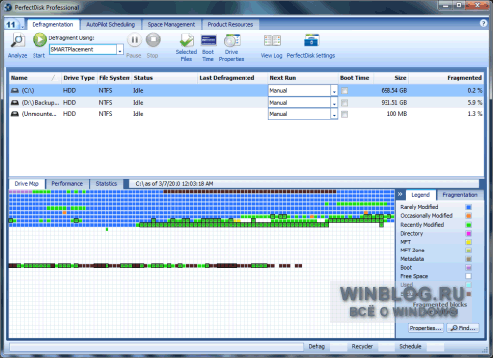
Task: Select the Statistics tab
Action: [x=106, y=183]
